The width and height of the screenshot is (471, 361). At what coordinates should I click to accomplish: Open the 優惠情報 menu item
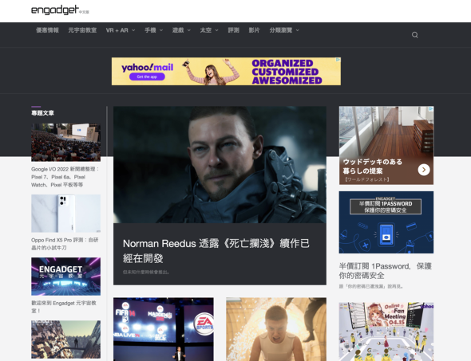[47, 30]
